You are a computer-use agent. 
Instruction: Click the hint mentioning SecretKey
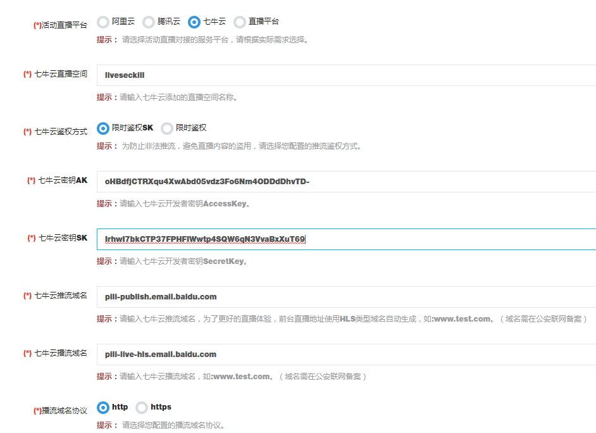tap(172, 261)
